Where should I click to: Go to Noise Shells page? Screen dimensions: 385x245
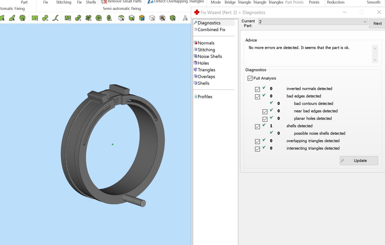click(x=210, y=56)
